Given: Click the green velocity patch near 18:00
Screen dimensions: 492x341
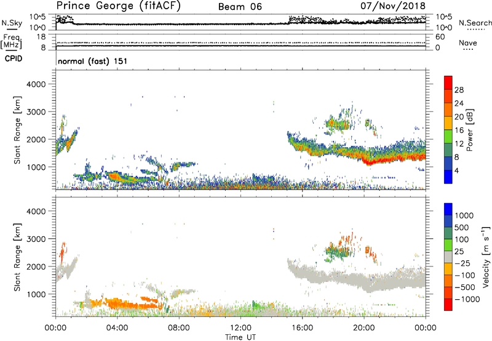Looking at the screenshot, I should [x=337, y=252].
